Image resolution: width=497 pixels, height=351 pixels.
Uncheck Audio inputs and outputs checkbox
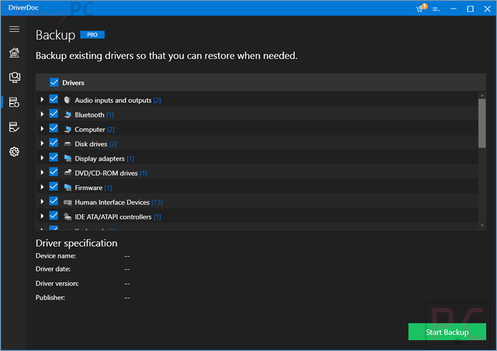[x=54, y=99]
